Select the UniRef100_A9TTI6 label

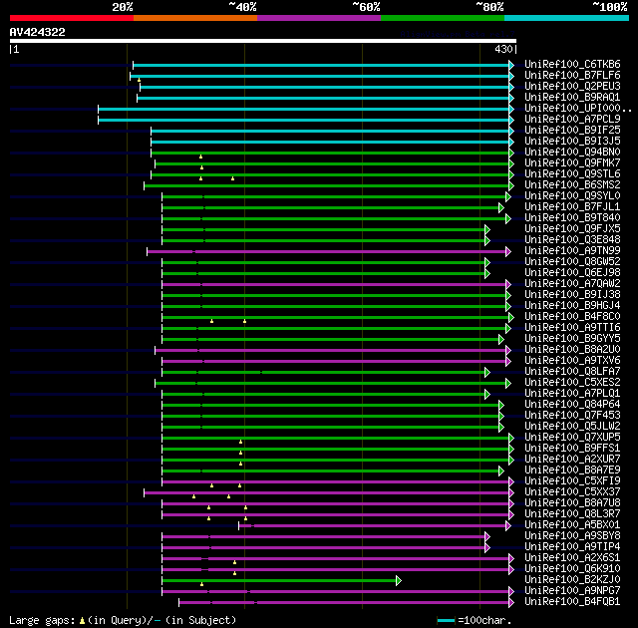[x=572, y=328]
